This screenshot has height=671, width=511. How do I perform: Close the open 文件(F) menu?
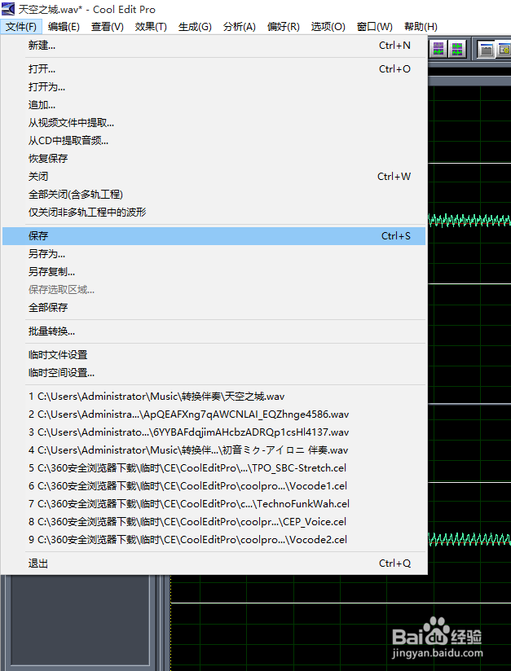(x=21, y=27)
